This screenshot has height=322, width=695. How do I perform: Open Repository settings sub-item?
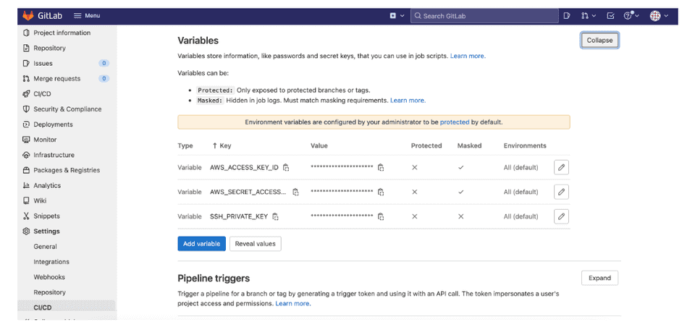(50, 292)
